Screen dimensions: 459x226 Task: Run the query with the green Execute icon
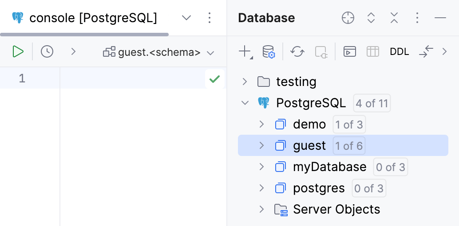[x=18, y=52]
